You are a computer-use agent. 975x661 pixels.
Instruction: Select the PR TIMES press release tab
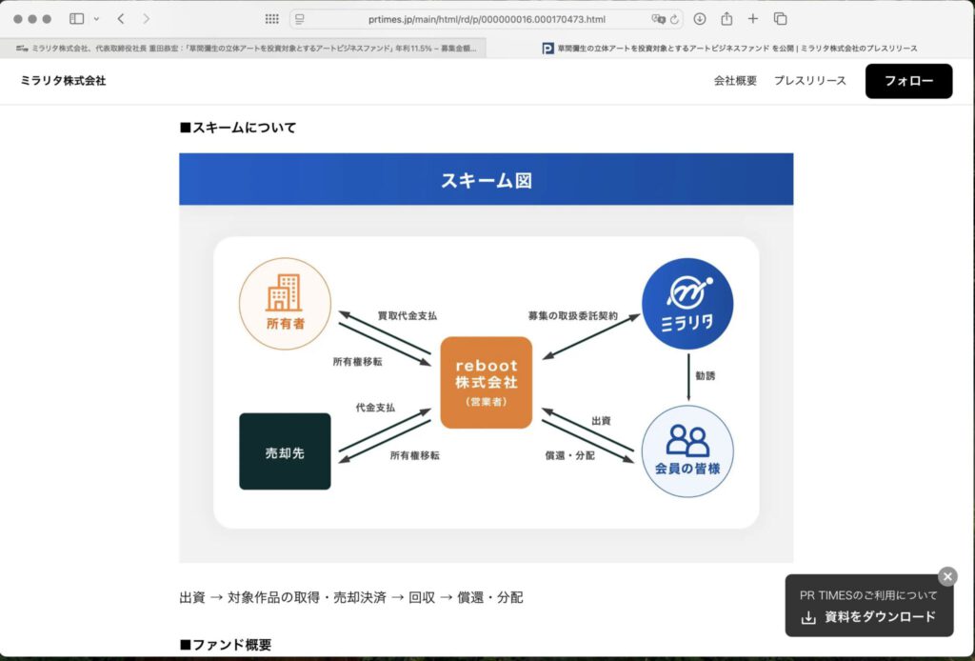tap(730, 48)
